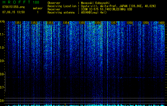Click the Observer field label
Screen dimensions: 167x106
click(54, 3)
